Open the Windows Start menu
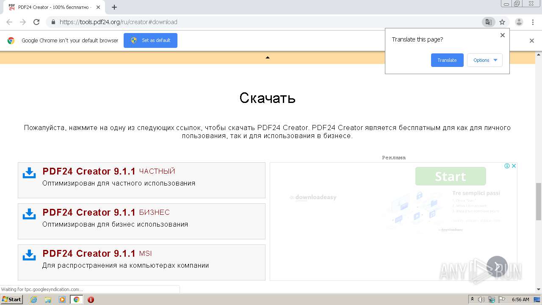The width and height of the screenshot is (542, 305). [11, 299]
